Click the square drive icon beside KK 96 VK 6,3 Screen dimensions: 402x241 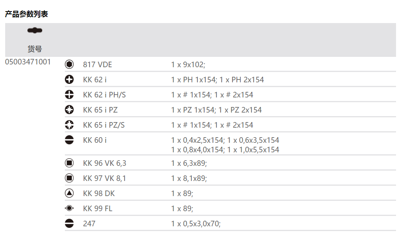click(x=69, y=163)
